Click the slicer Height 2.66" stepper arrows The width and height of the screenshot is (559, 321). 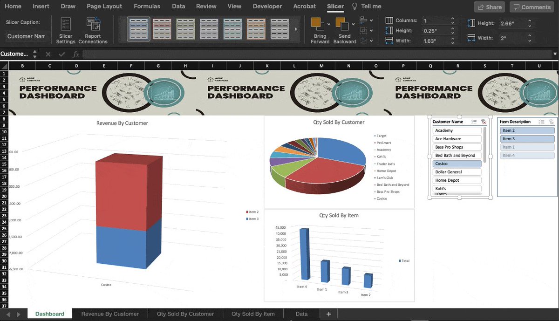pos(529,23)
